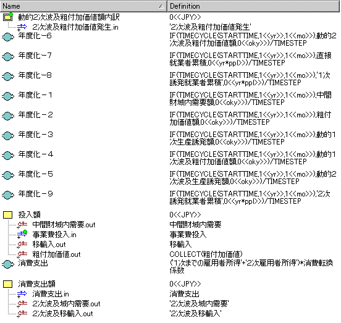Select the 消費支出.in inflow item
This screenshot has height=323, width=341.
pos(51,294)
